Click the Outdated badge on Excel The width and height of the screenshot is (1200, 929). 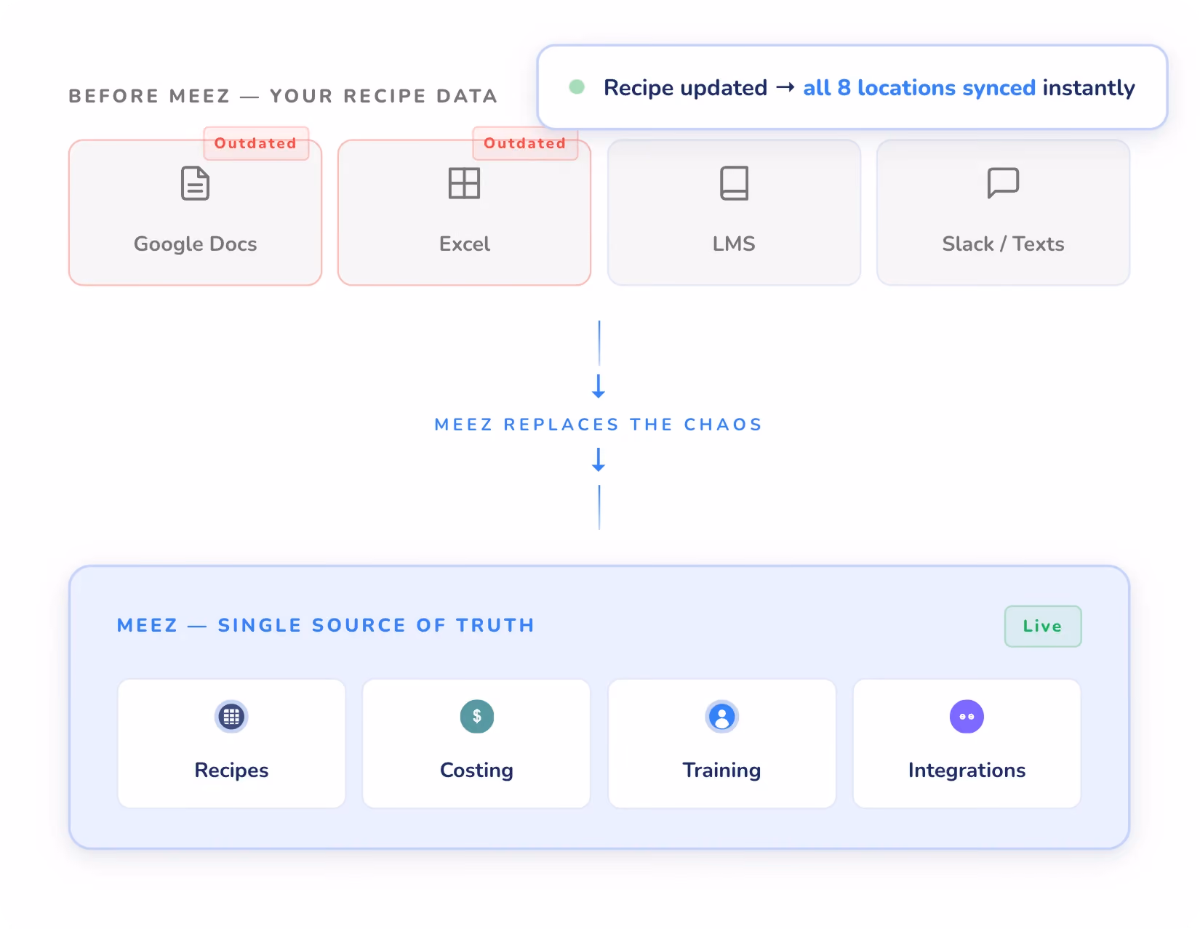point(525,143)
